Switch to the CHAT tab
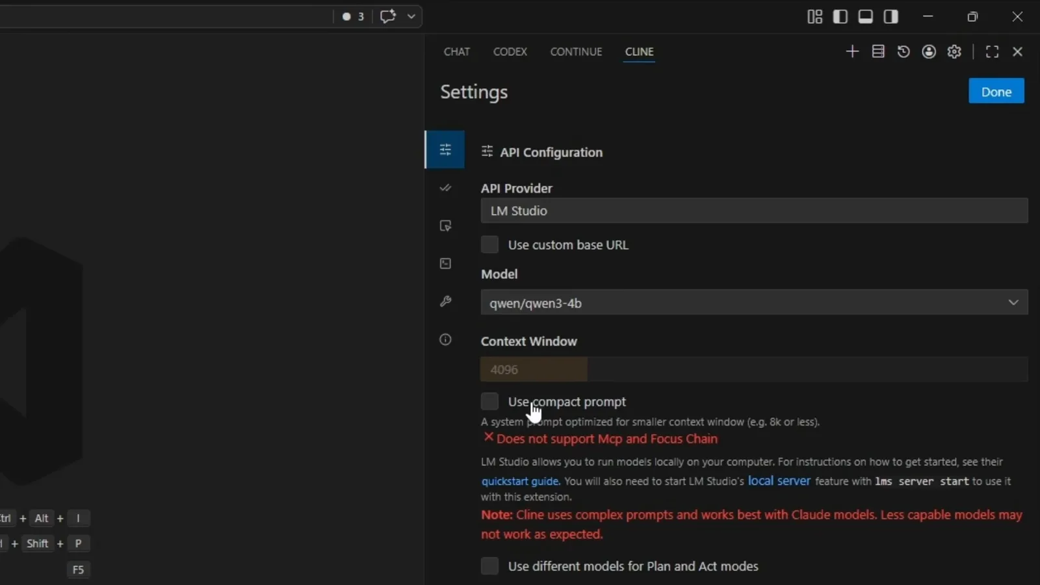The height and width of the screenshot is (585, 1040). pos(457,51)
